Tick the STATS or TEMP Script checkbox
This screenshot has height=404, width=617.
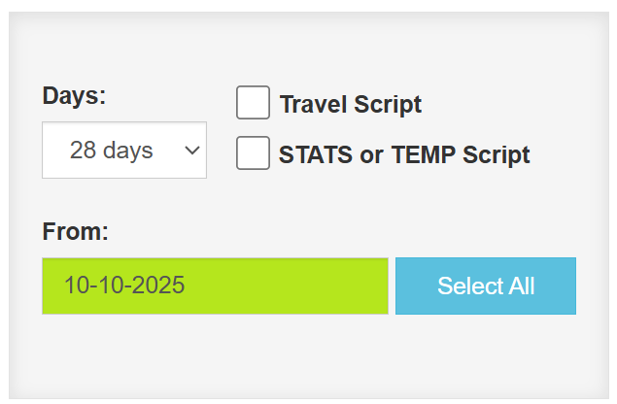253,153
